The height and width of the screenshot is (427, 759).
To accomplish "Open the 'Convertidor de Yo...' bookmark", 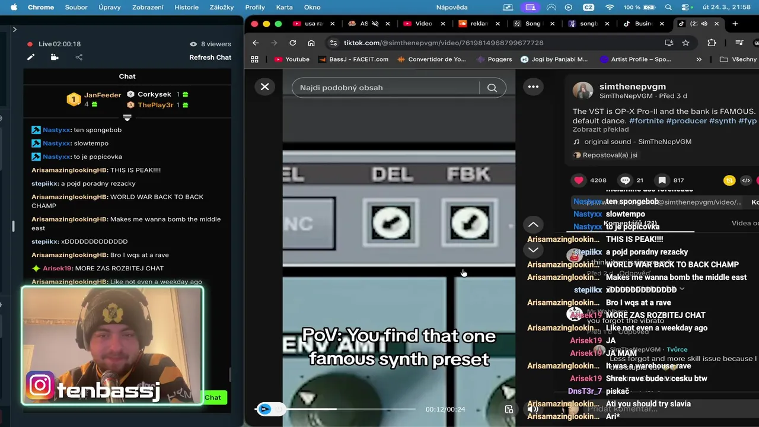I will pos(432,59).
